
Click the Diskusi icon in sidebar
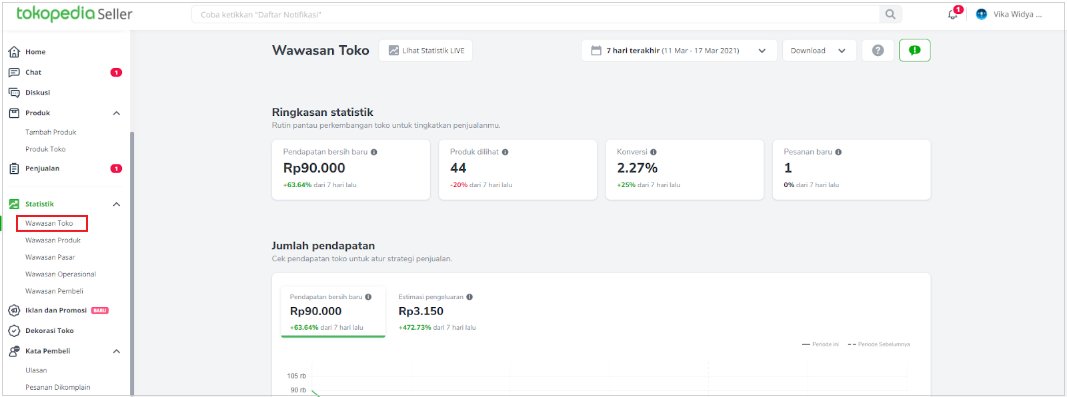[x=14, y=93]
